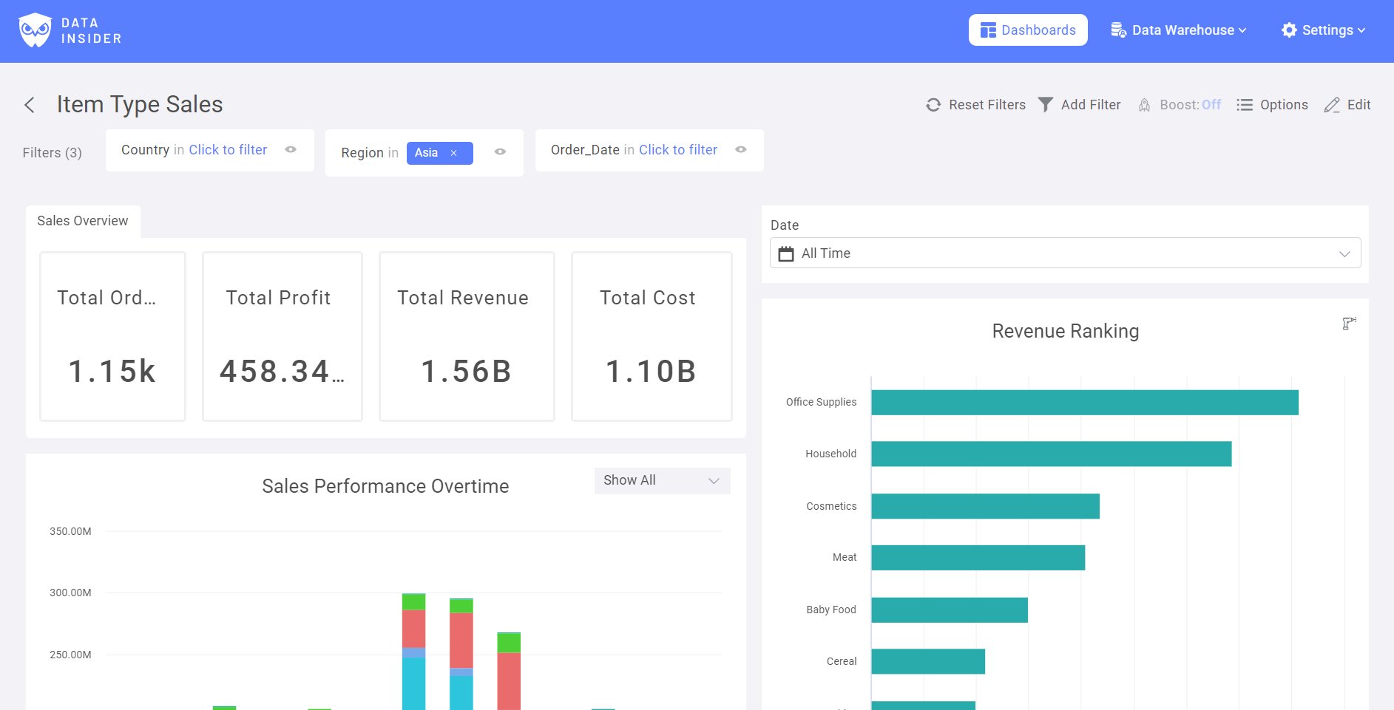The image size is (1394, 710).
Task: Open the Settings menu
Action: pos(1323,30)
